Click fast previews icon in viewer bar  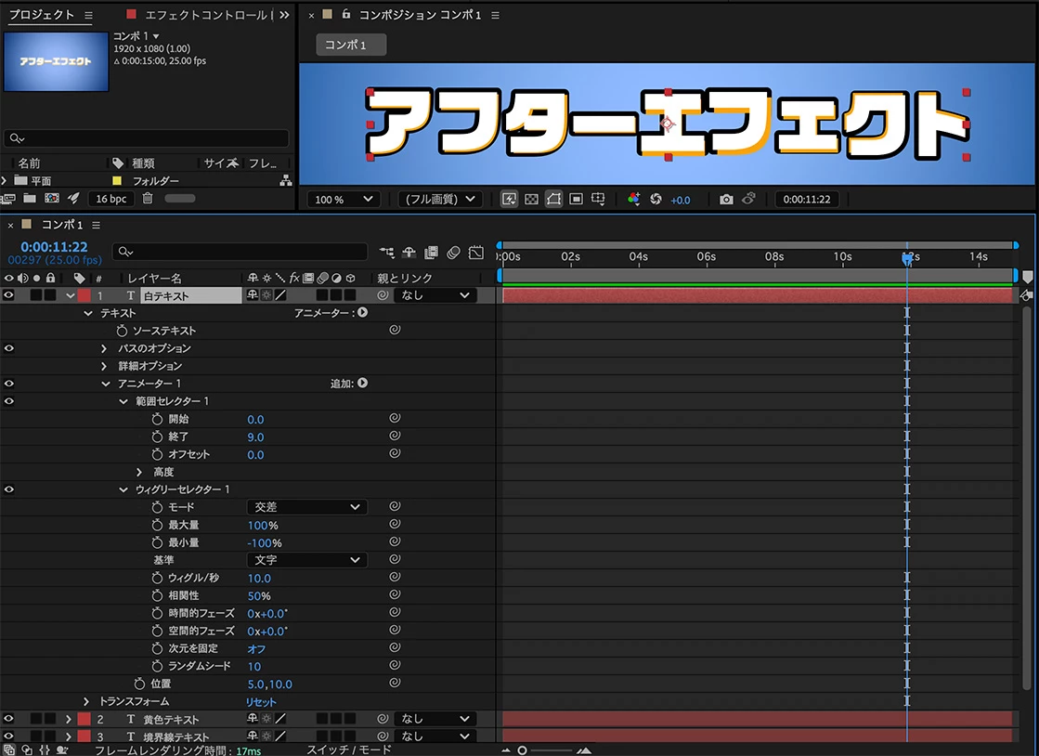point(509,200)
